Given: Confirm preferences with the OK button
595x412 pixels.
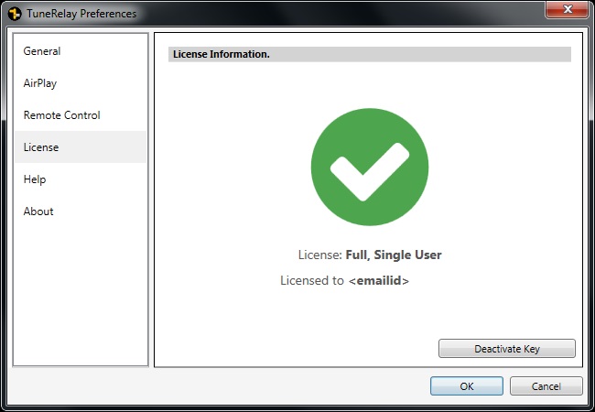Looking at the screenshot, I should (466, 386).
